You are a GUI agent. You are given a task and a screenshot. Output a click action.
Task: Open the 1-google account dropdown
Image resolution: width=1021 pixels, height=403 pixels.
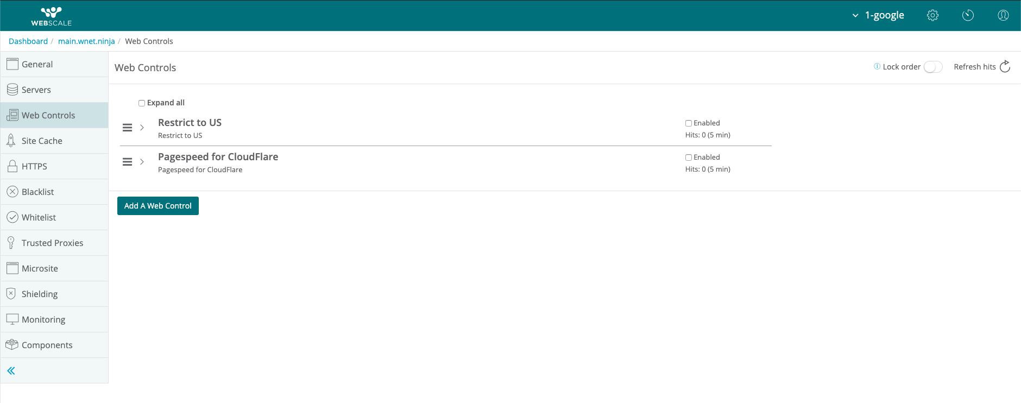click(878, 15)
